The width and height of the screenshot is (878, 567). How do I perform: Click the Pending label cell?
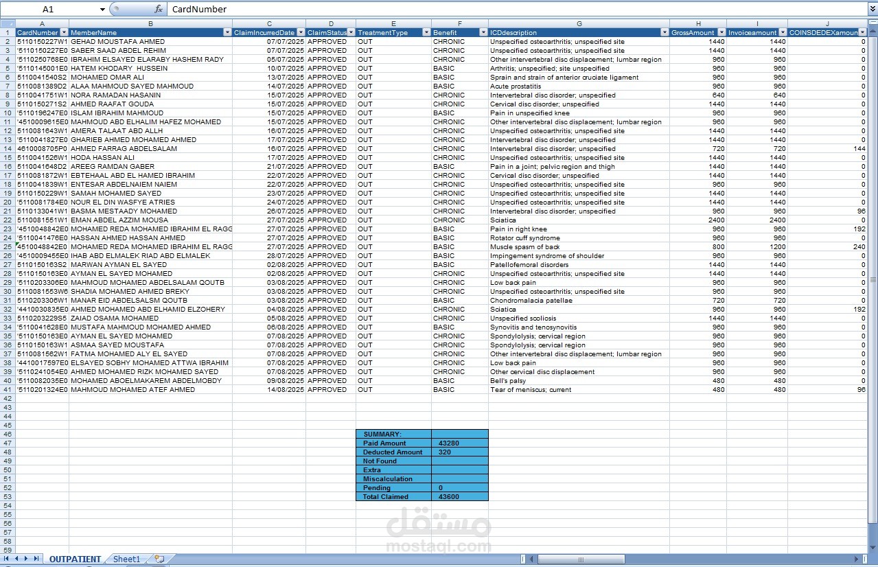(393, 487)
